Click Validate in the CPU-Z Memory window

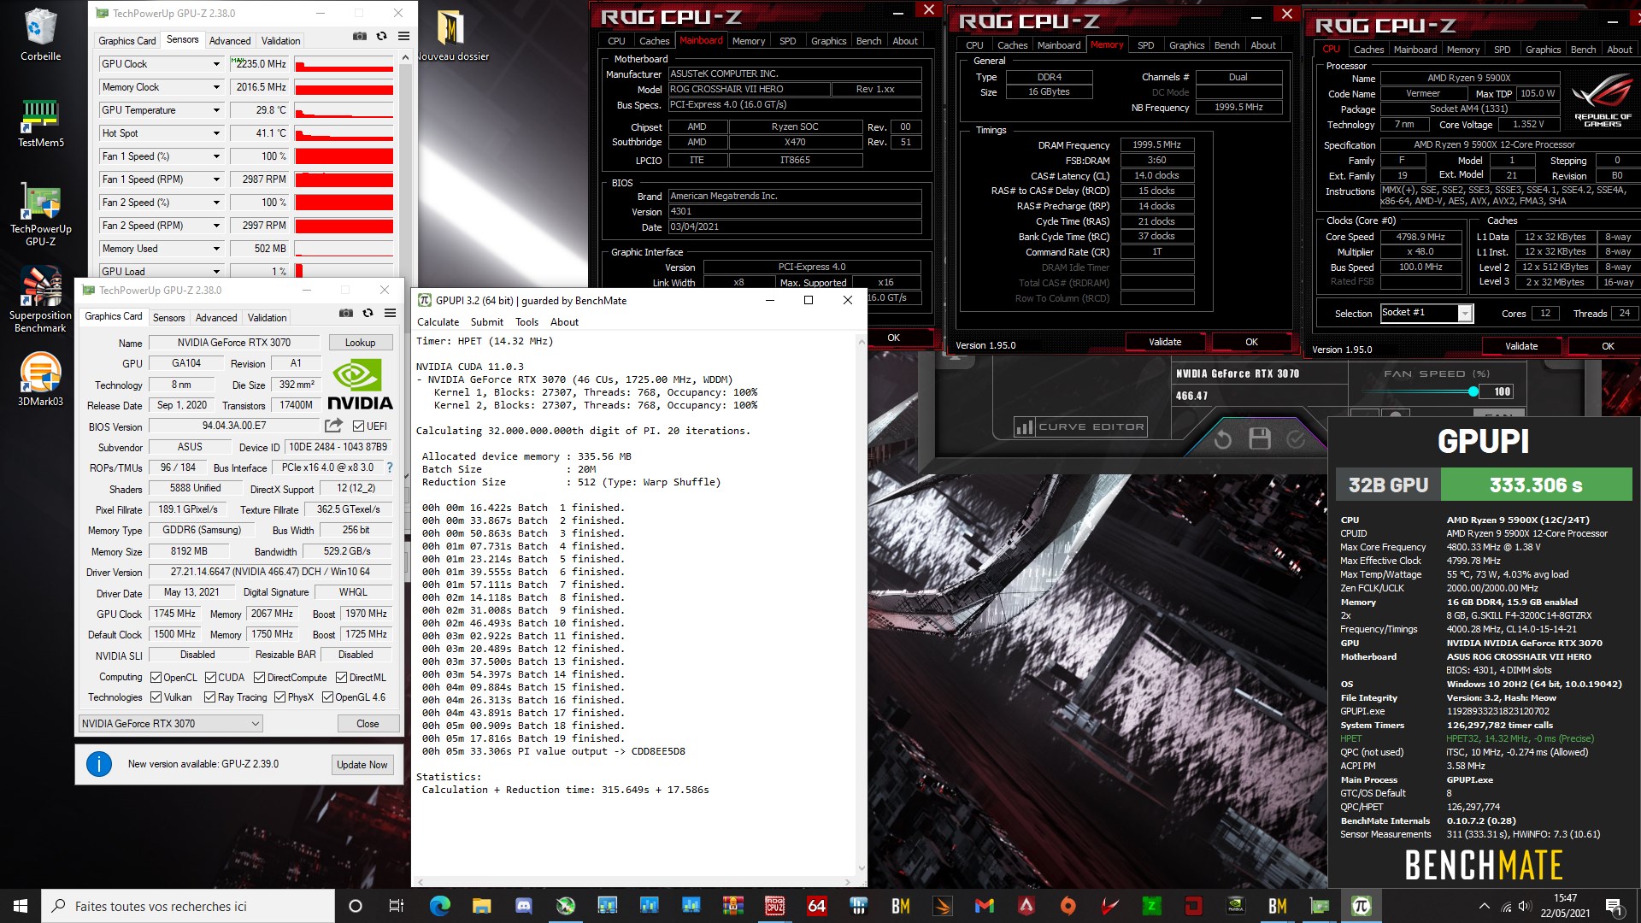point(1165,342)
